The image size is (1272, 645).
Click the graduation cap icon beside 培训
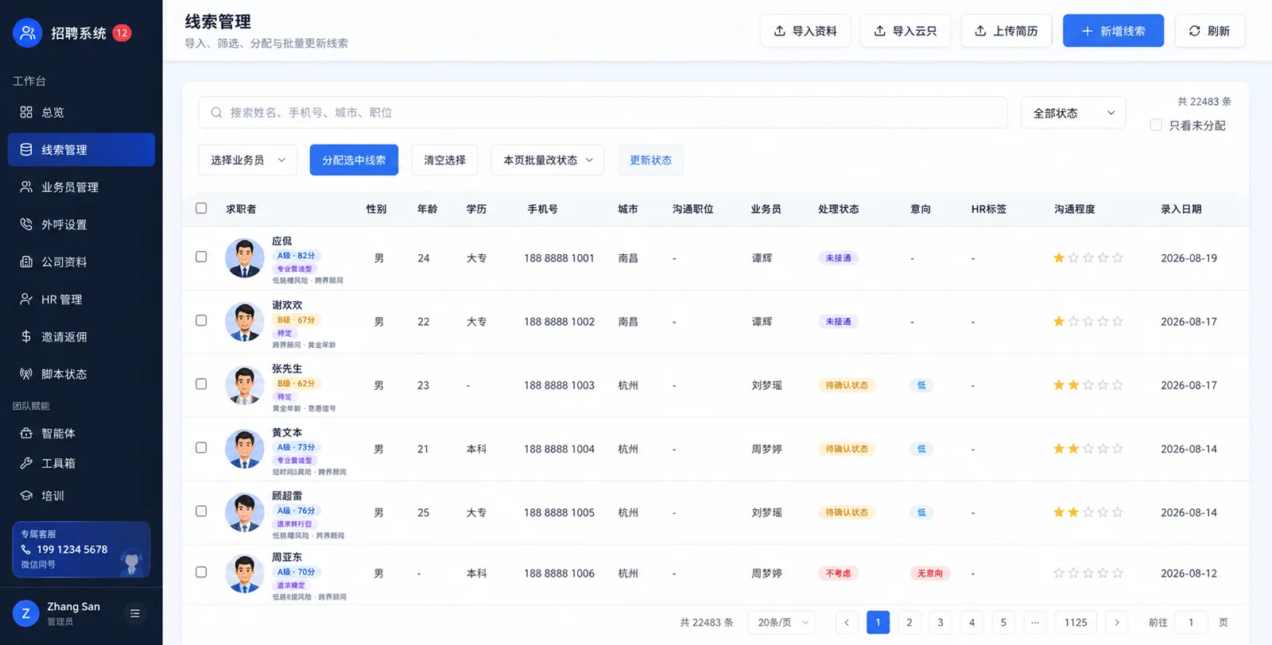tap(26, 495)
